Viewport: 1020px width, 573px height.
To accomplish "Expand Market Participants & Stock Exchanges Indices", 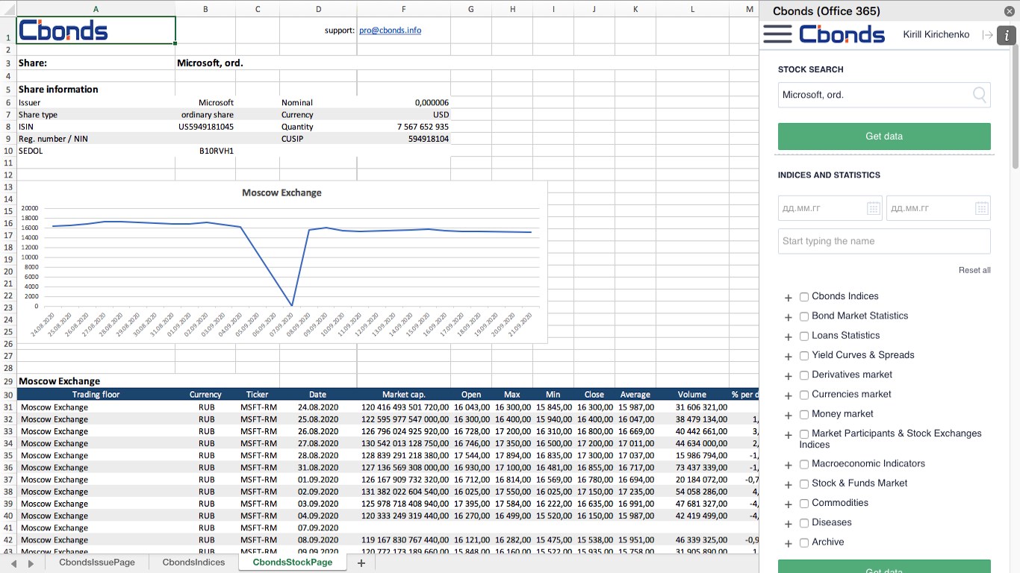I will (789, 435).
